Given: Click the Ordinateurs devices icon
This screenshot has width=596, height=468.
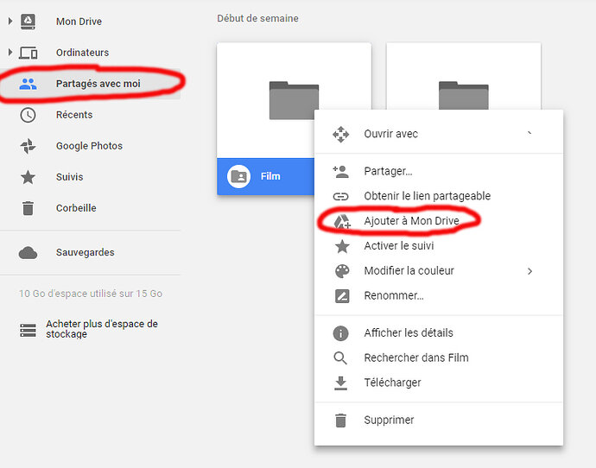Looking at the screenshot, I should click(29, 53).
